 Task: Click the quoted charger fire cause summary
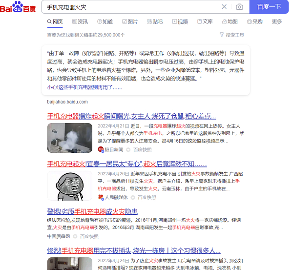146,66
